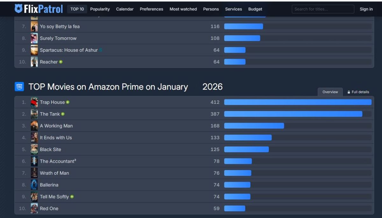Click green icon next to Tell Me Softly
This screenshot has height=218, width=382.
click(x=72, y=197)
